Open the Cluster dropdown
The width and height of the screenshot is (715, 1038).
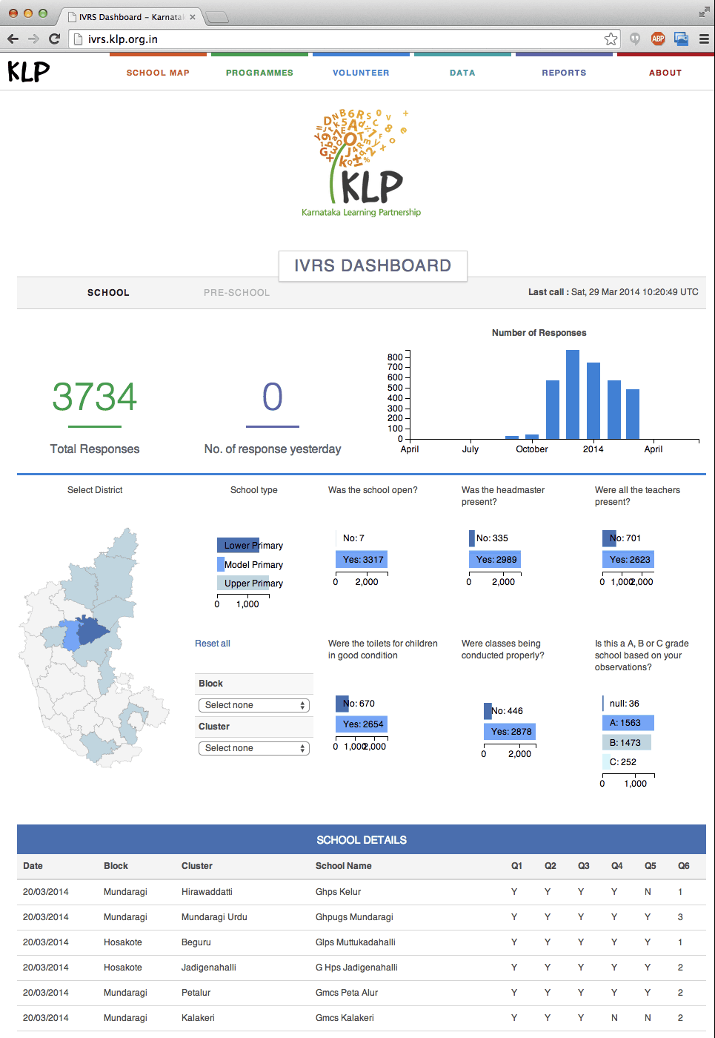point(254,748)
